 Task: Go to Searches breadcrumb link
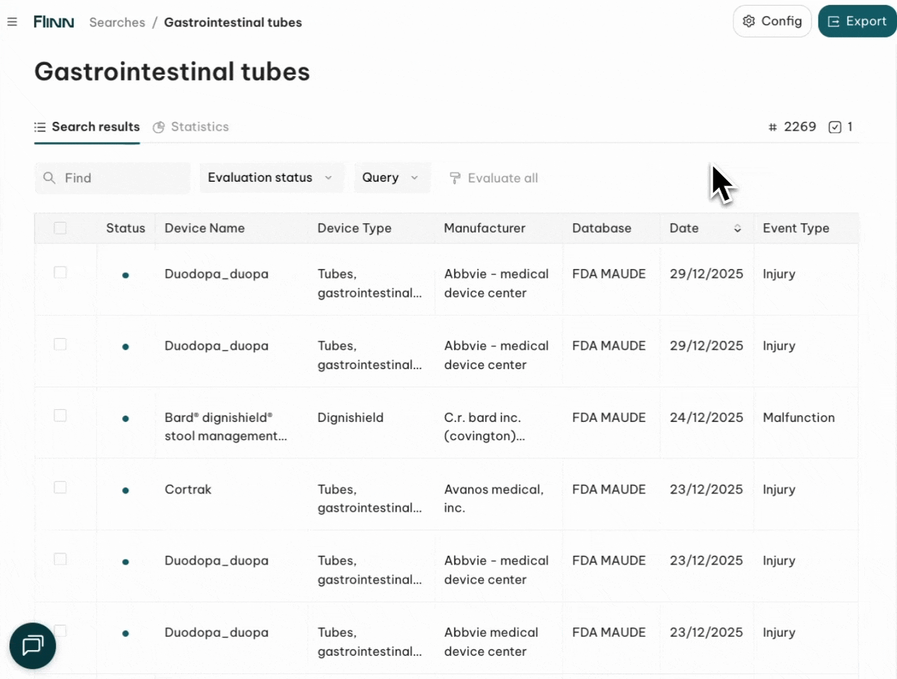[x=117, y=23]
